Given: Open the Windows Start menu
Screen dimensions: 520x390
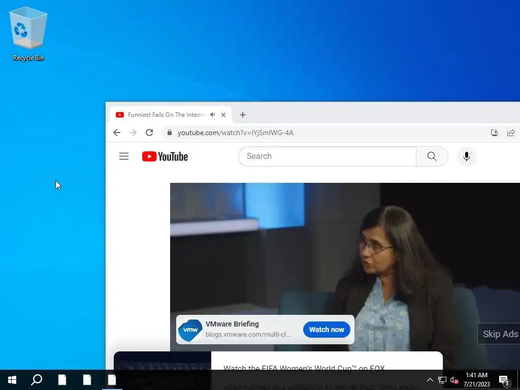Looking at the screenshot, I should [x=12, y=380].
